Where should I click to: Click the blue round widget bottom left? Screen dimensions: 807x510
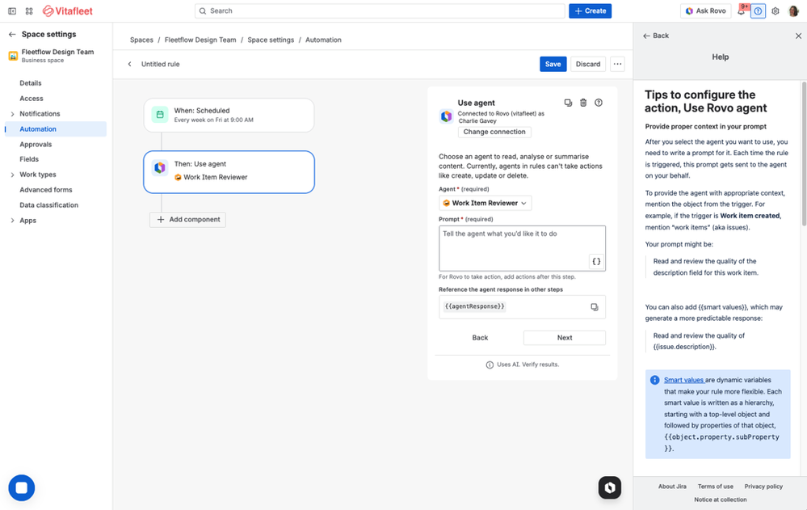coord(22,488)
